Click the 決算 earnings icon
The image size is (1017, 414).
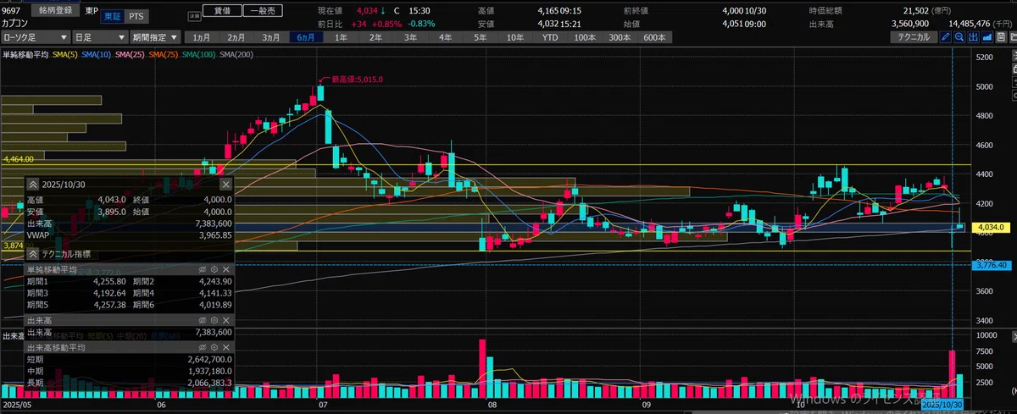click(x=194, y=16)
